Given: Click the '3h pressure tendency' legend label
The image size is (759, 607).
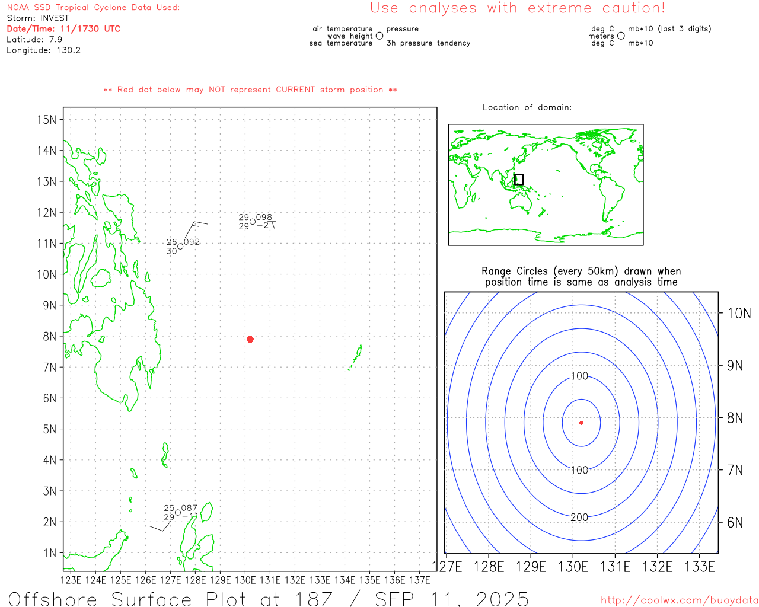Looking at the screenshot, I should pyautogui.click(x=428, y=43).
